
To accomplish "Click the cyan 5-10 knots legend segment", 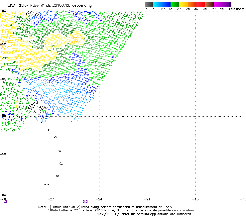I will coord(158,4).
